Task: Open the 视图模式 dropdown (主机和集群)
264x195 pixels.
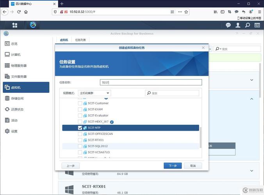Action: point(95,93)
